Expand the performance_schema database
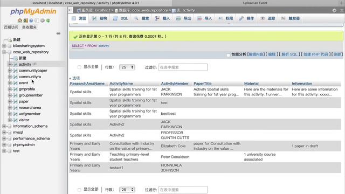The image size is (345, 194). click(x=4, y=138)
